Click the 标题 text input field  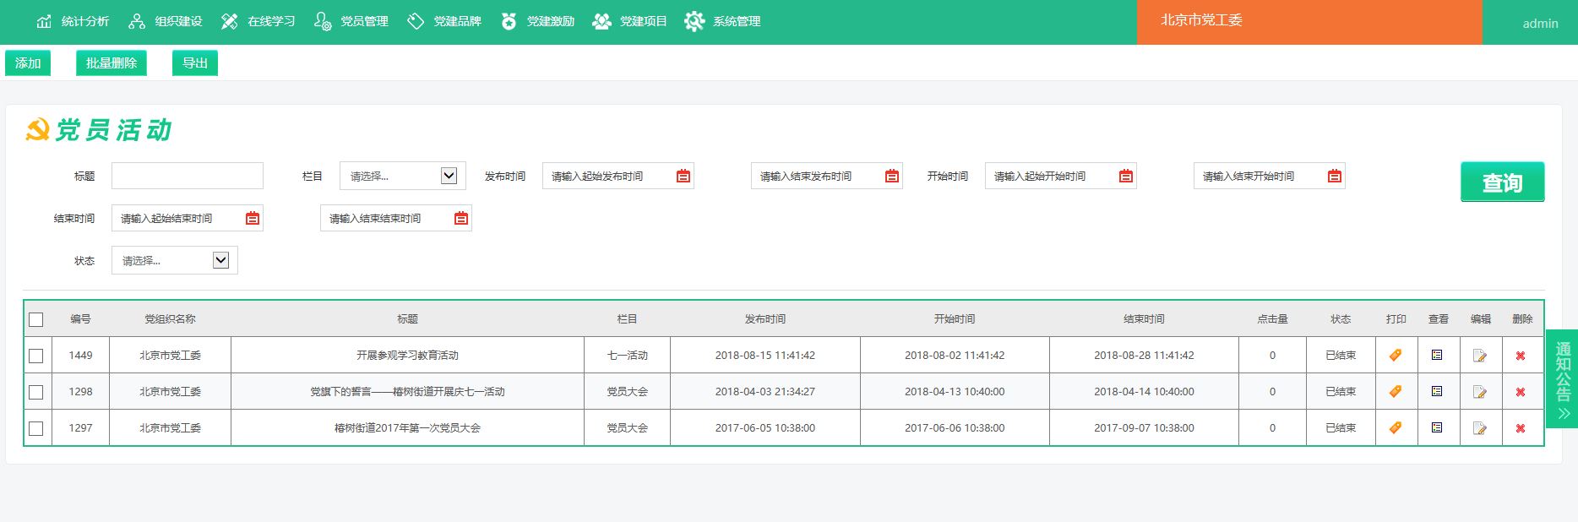pyautogui.click(x=188, y=177)
